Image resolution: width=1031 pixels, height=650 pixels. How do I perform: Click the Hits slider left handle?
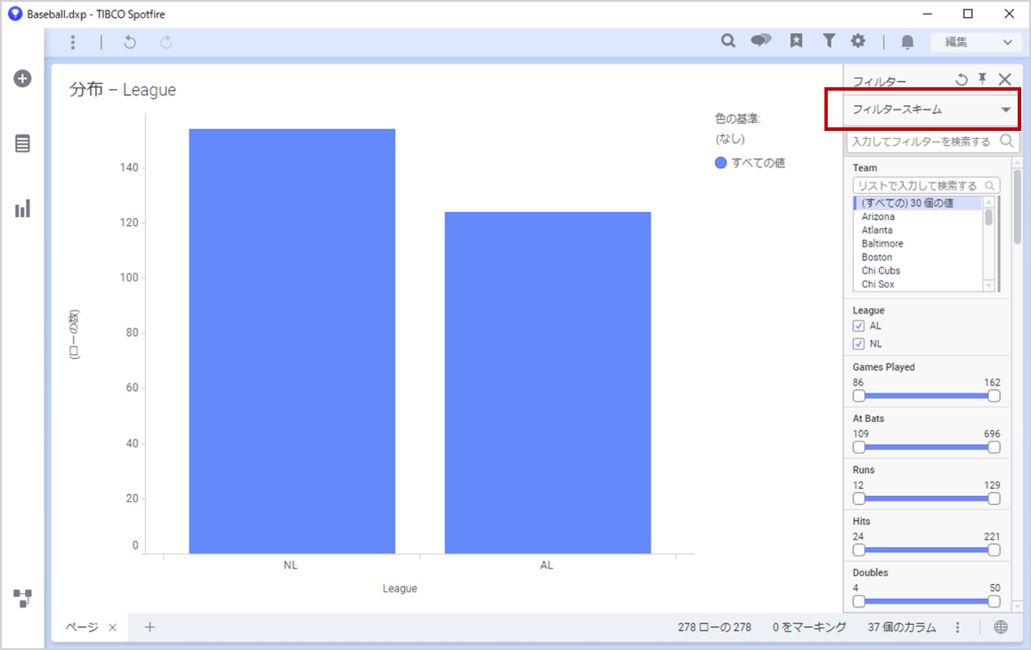[859, 550]
